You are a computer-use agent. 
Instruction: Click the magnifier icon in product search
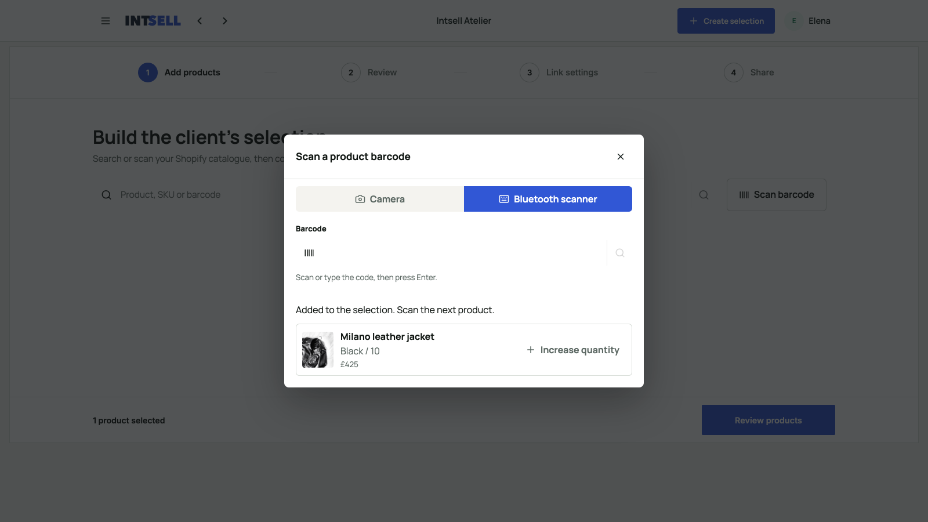click(106, 195)
